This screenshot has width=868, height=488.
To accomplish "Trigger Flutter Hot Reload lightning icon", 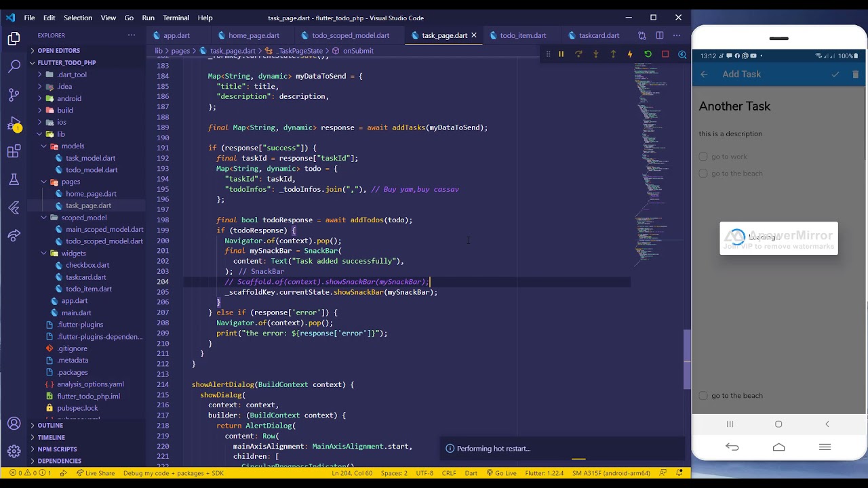I will [630, 54].
